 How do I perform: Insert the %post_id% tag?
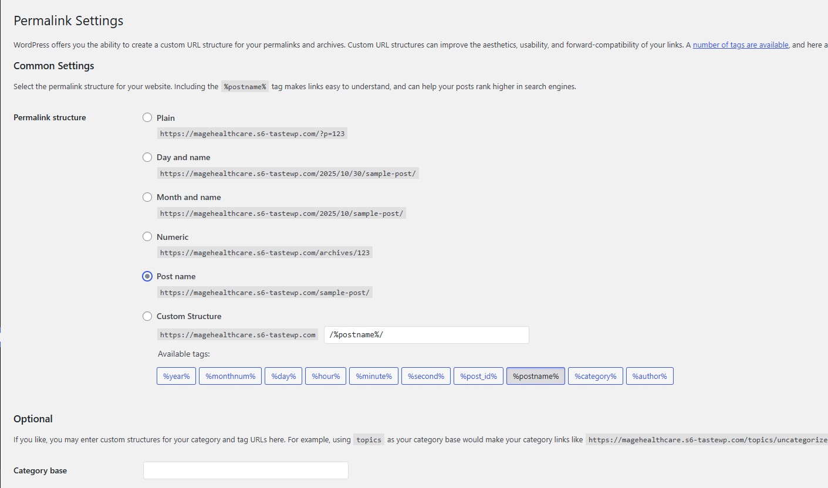tap(478, 376)
